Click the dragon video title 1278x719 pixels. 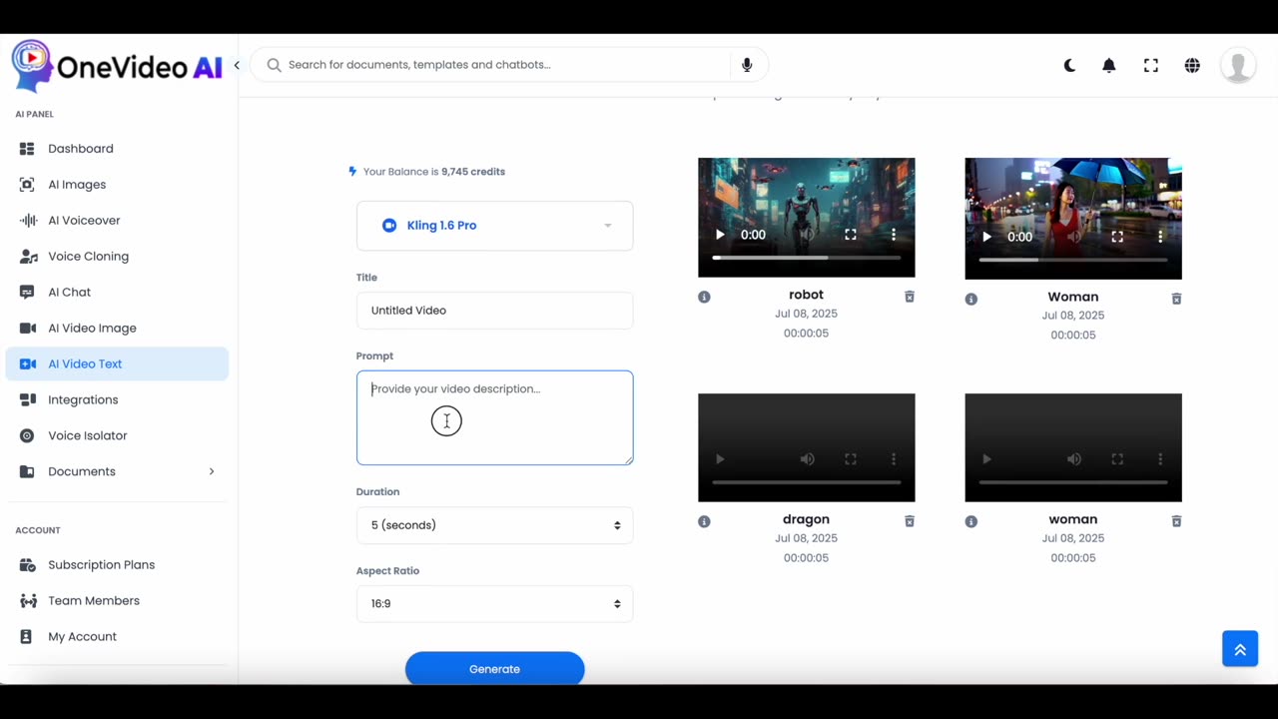click(806, 519)
